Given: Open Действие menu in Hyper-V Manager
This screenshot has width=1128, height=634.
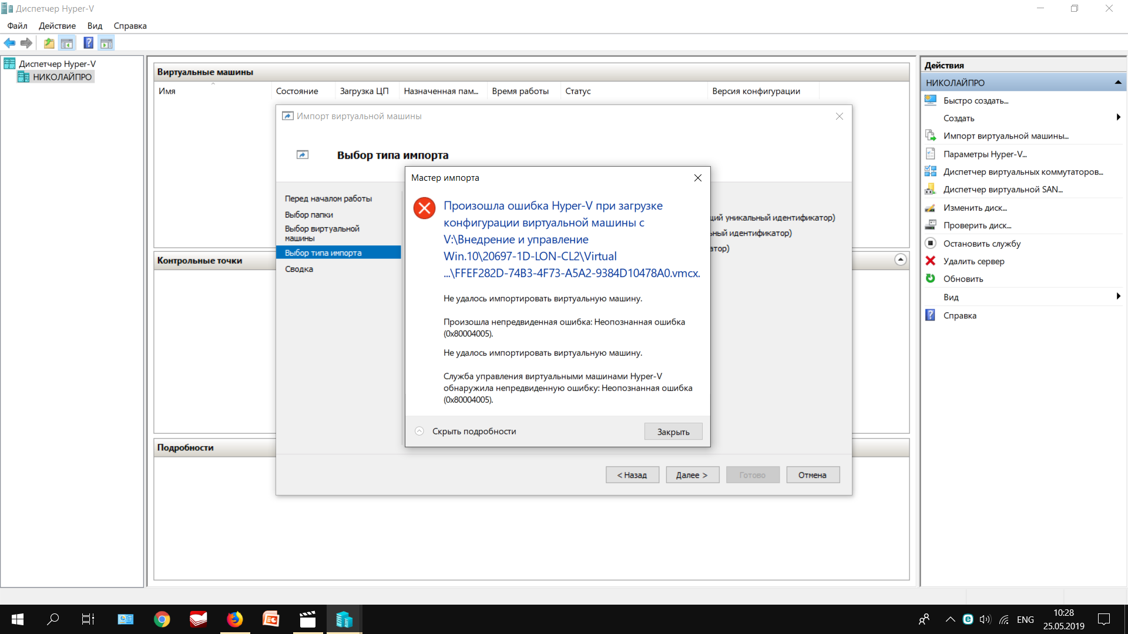Looking at the screenshot, I should coord(58,26).
